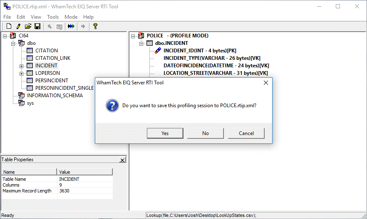Open the Mode menu
367x219 pixels.
click(x=71, y=17)
